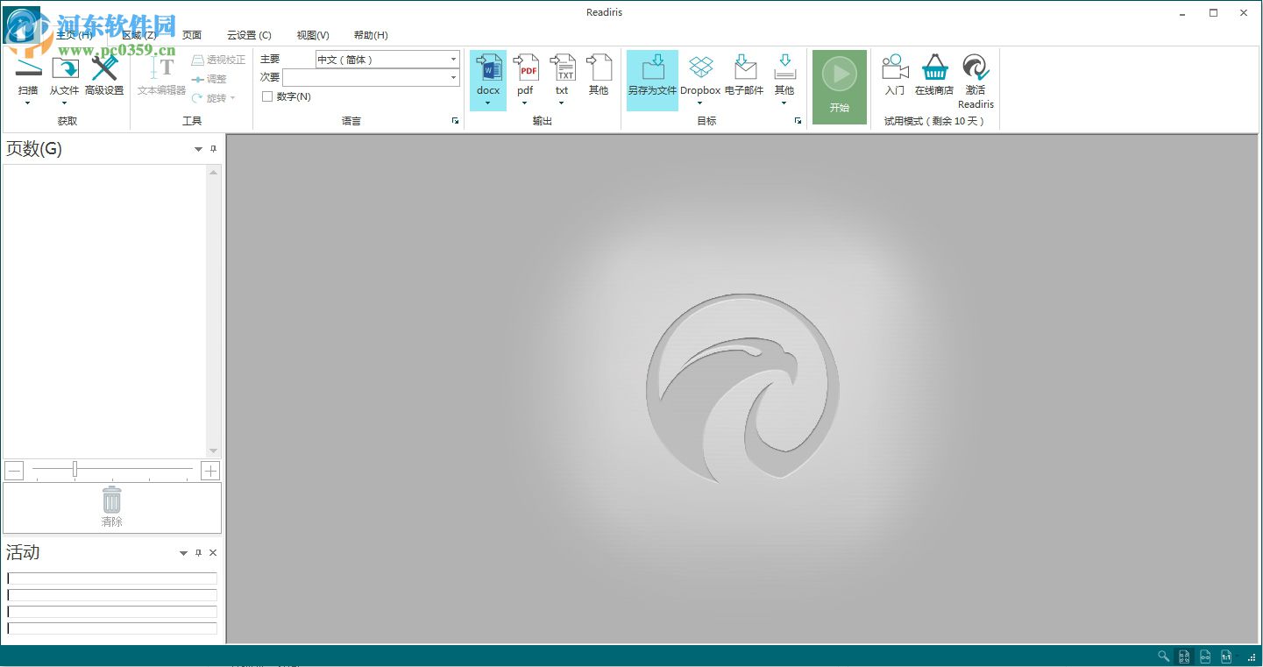
Task: Select pdf output format
Action: click(x=525, y=75)
